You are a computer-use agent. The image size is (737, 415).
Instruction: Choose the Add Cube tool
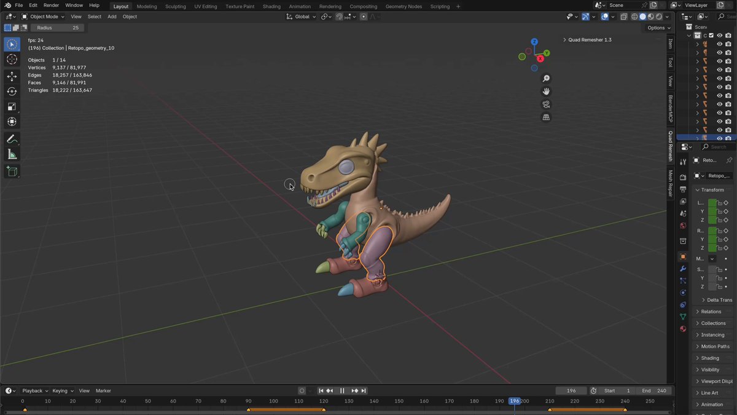[x=12, y=171]
